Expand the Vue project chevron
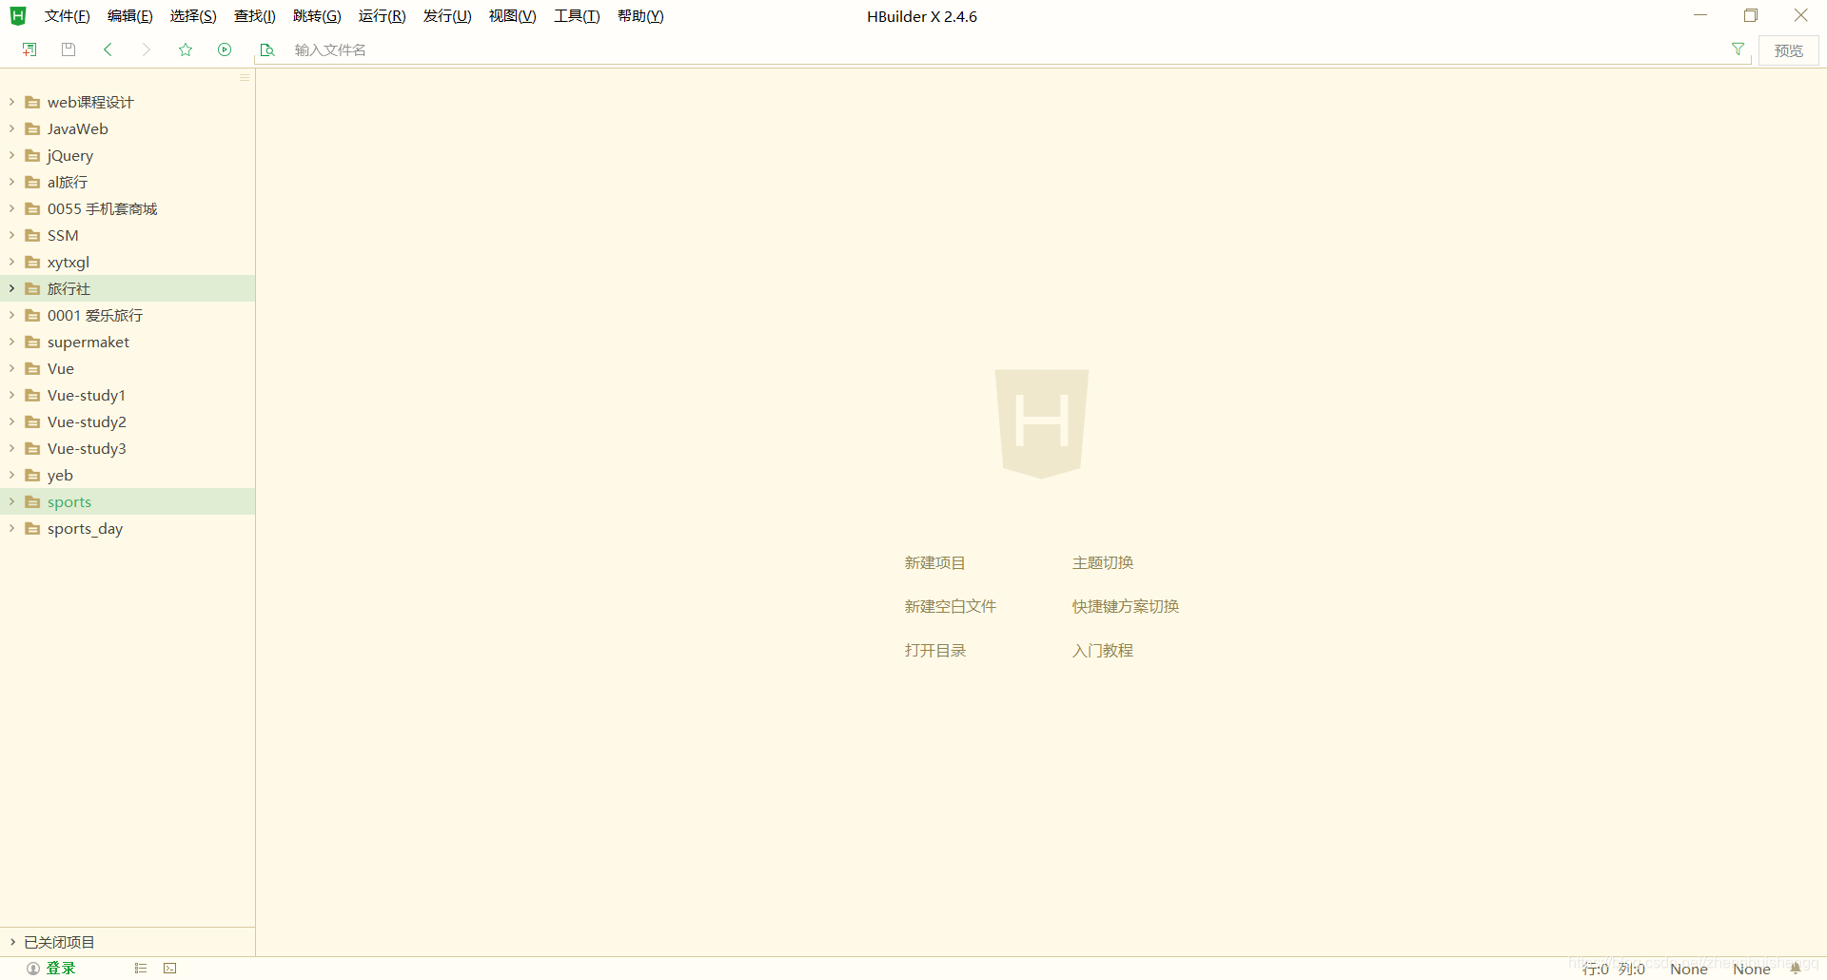1827x980 pixels. [x=11, y=368]
